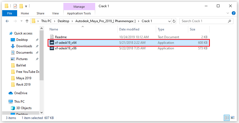Switch to the Home ribbon tab
This screenshot has width=239, height=123.
tap(25, 13)
